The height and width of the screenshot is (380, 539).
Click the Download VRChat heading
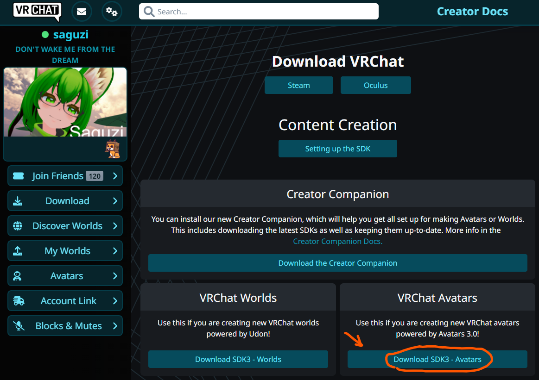[337, 62]
